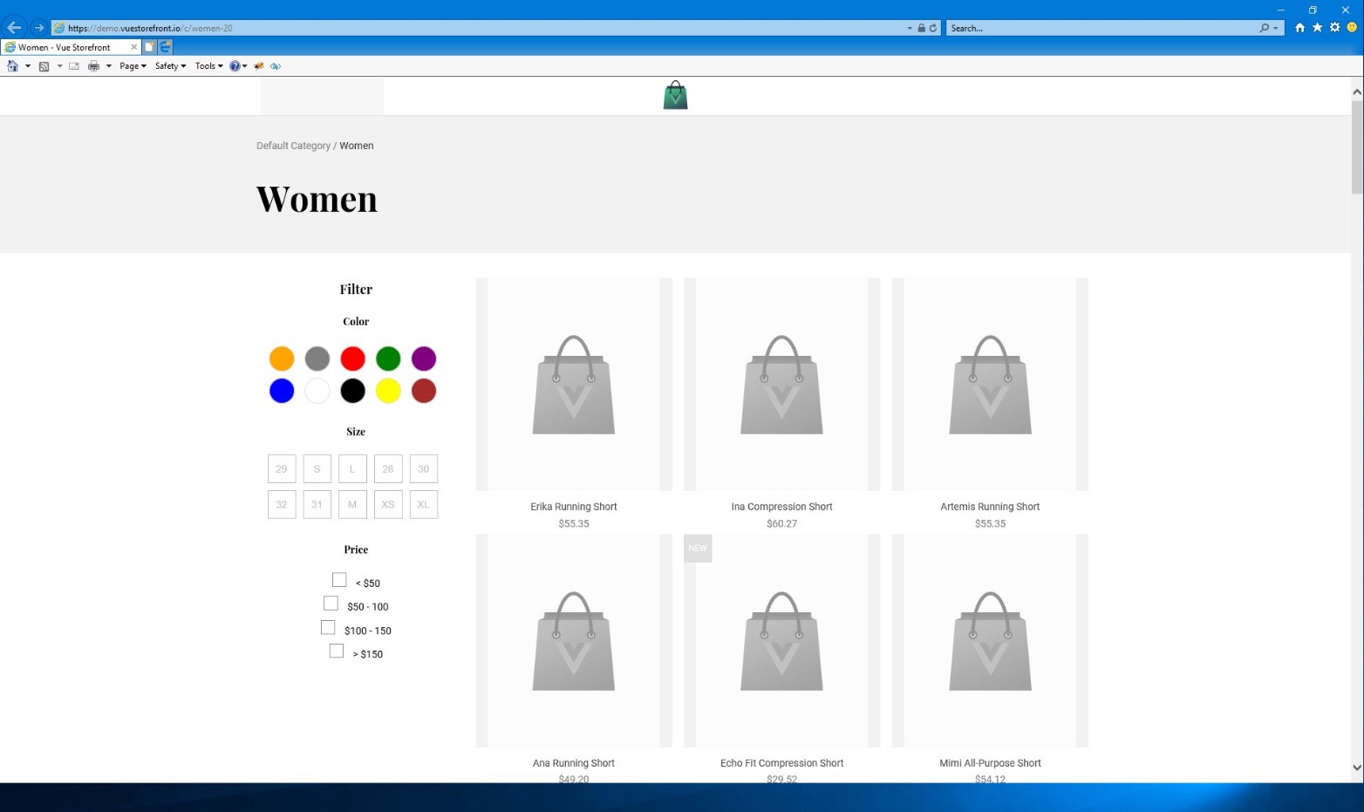Open the search provider dropdown arrow

(1275, 28)
